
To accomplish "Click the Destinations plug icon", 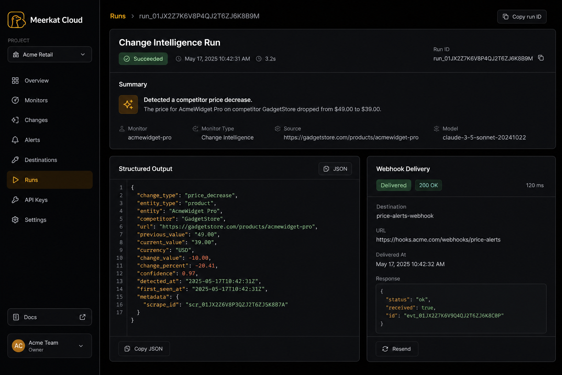I will click(x=15, y=160).
